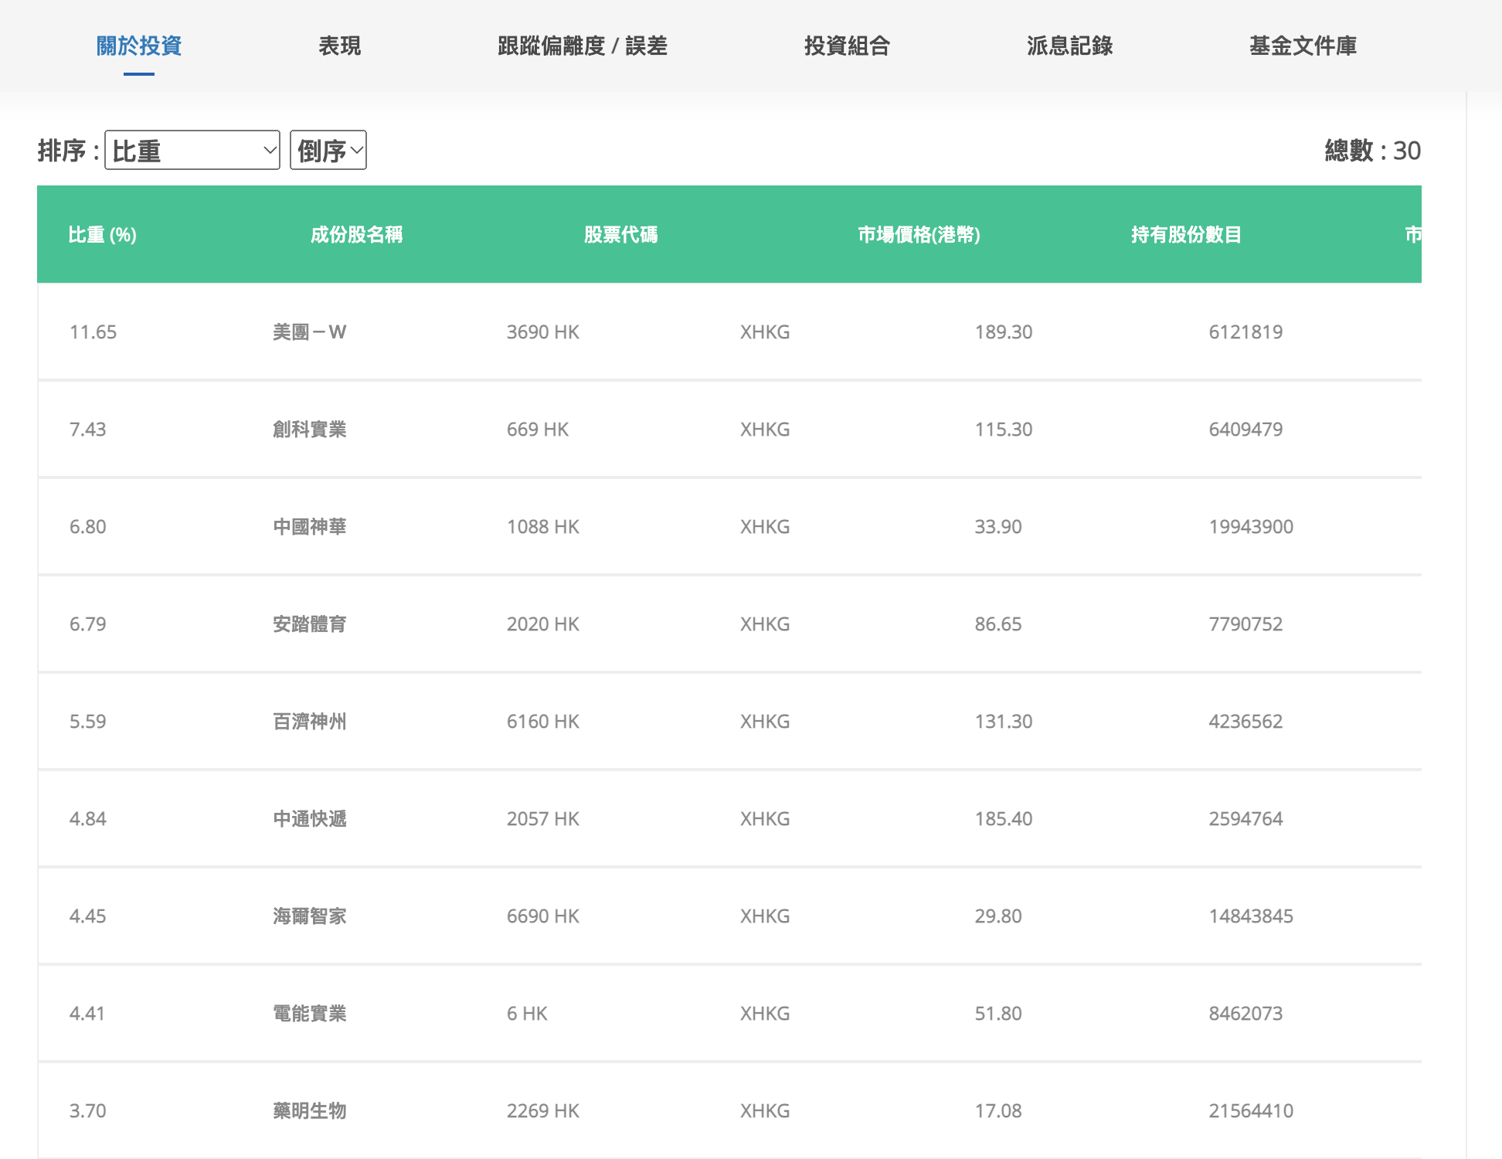Select the 安踏體育 stock name
The height and width of the screenshot is (1159, 1502).
click(310, 624)
